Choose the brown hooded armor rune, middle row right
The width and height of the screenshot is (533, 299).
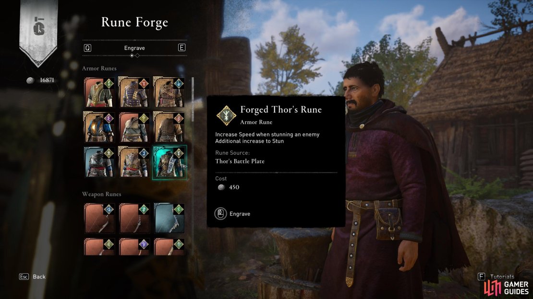(170, 127)
